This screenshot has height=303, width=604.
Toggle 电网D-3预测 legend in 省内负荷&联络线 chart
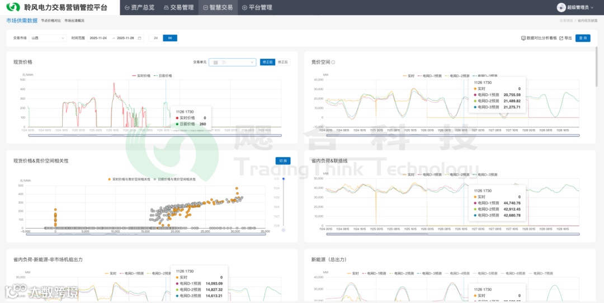pos(484,174)
